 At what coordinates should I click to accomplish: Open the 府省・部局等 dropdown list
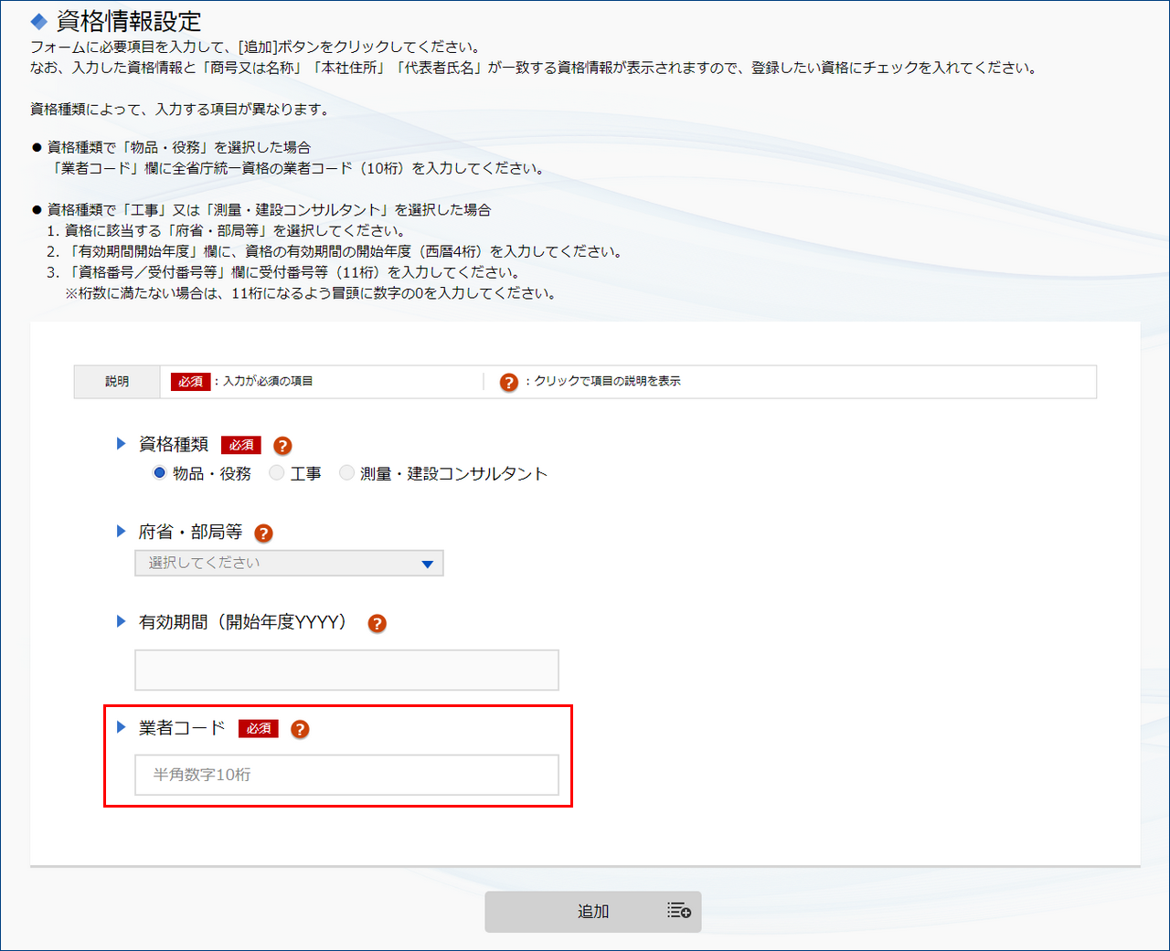click(x=289, y=564)
